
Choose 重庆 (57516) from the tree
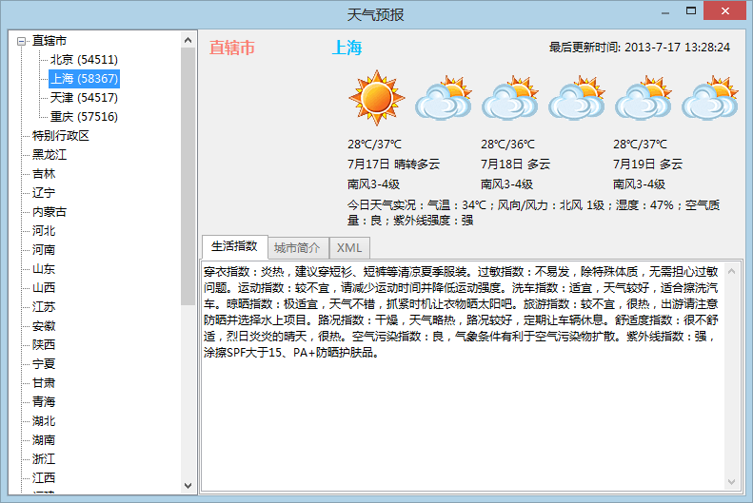coord(83,117)
